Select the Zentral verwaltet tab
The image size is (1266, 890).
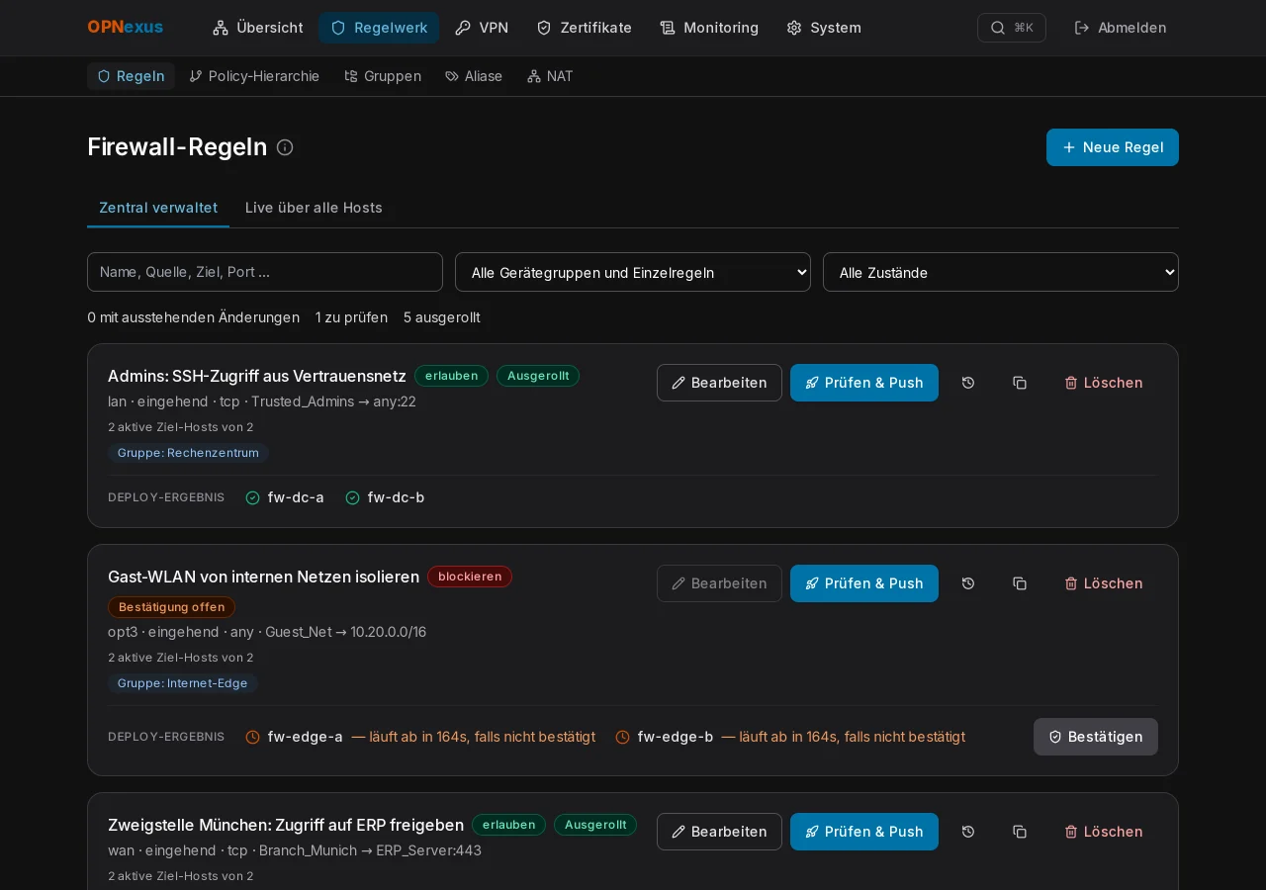[x=158, y=208]
